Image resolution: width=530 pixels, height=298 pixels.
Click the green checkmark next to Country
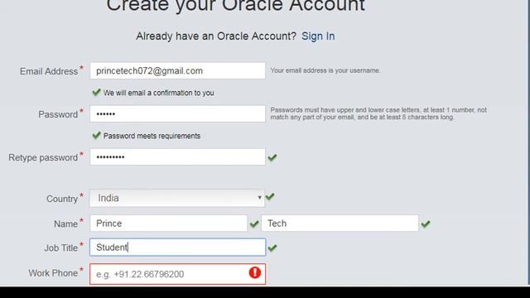coord(270,196)
